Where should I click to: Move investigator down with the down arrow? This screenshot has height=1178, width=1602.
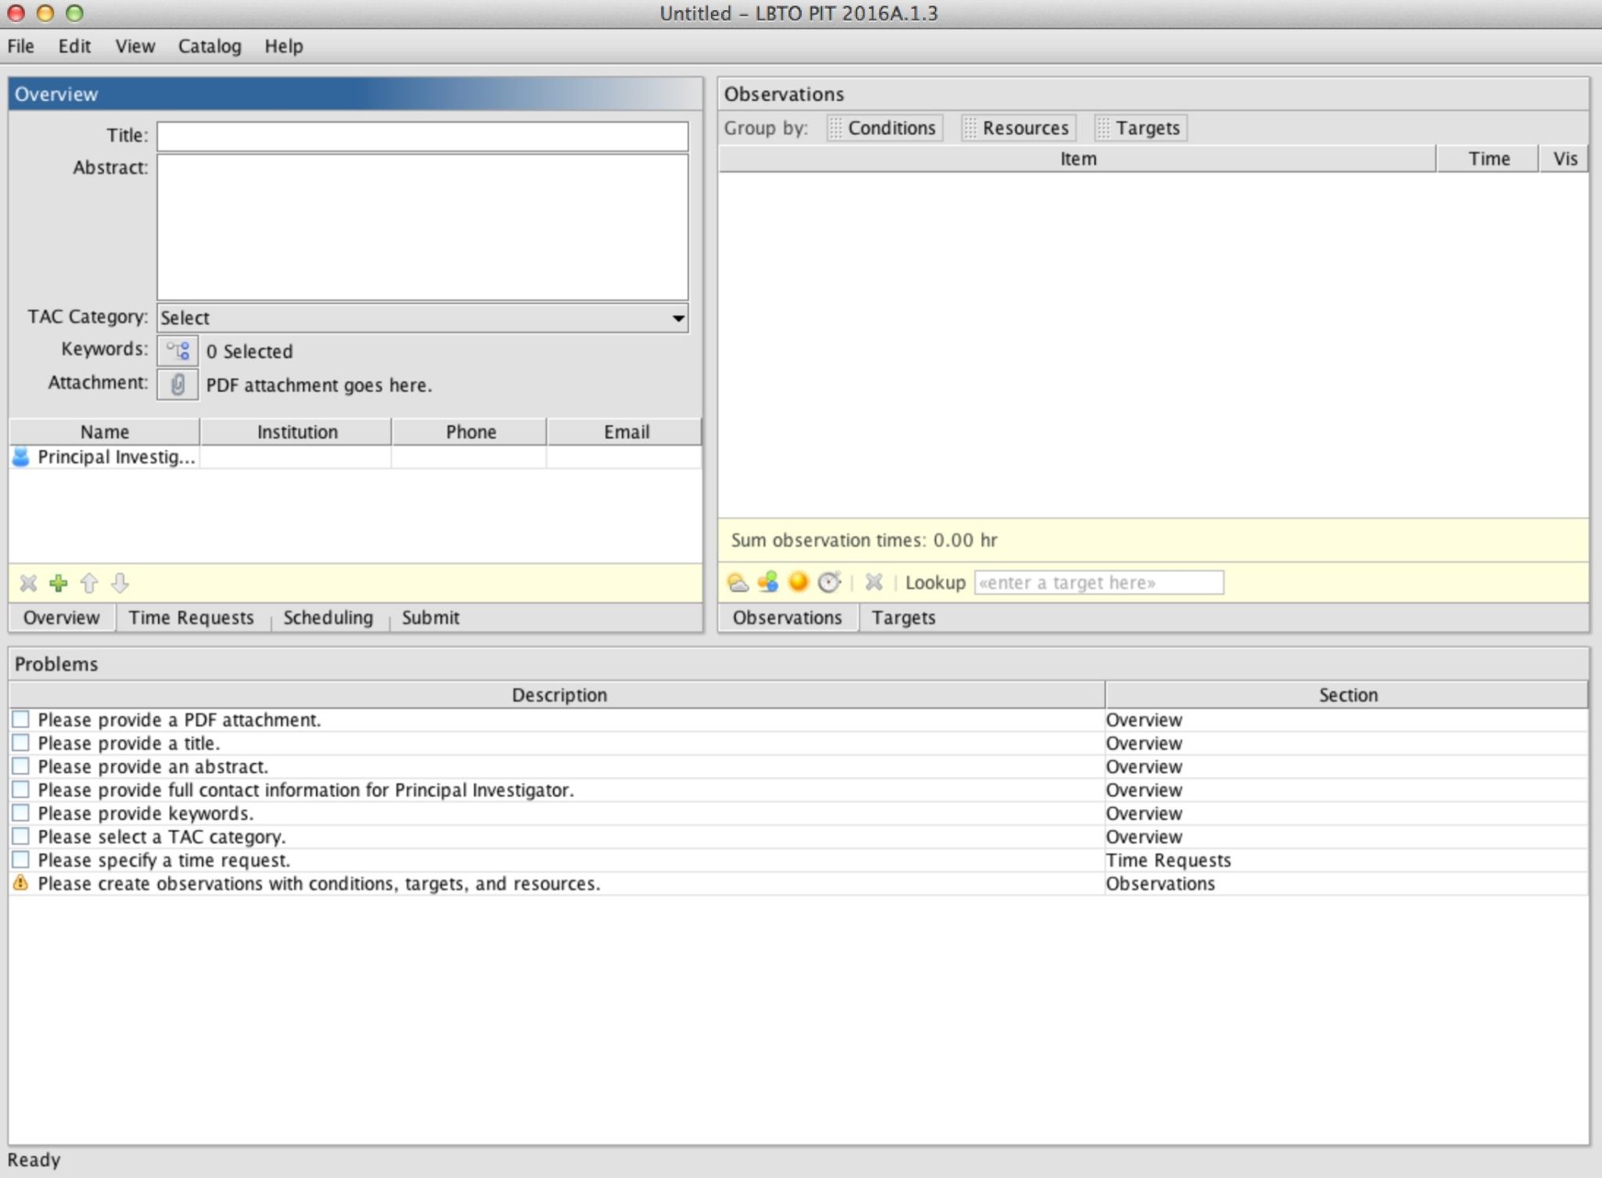pos(120,583)
